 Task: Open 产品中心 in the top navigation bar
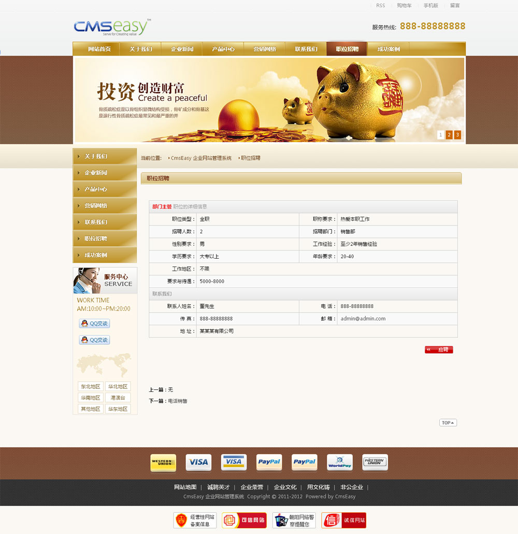223,49
